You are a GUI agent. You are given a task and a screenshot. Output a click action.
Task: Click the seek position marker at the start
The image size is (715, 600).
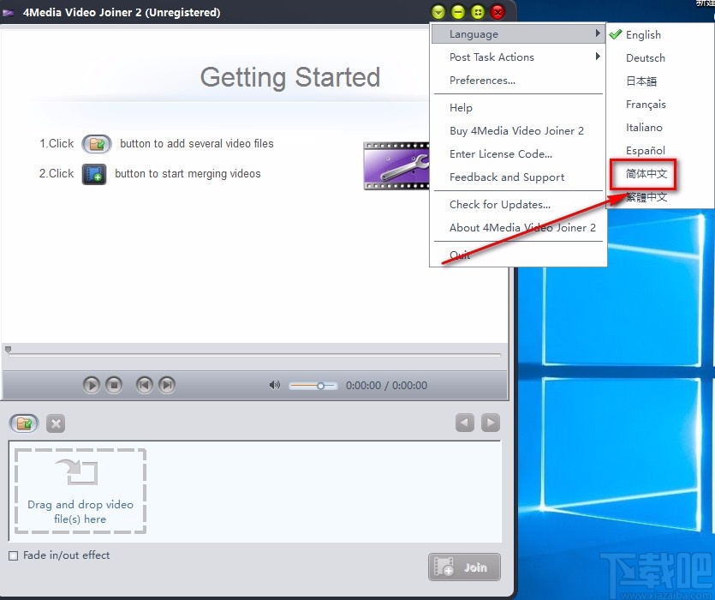(8, 350)
